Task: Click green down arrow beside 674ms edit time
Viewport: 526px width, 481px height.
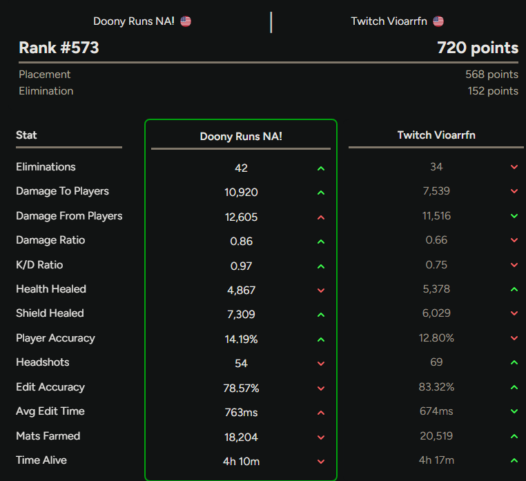Action: [x=514, y=411]
